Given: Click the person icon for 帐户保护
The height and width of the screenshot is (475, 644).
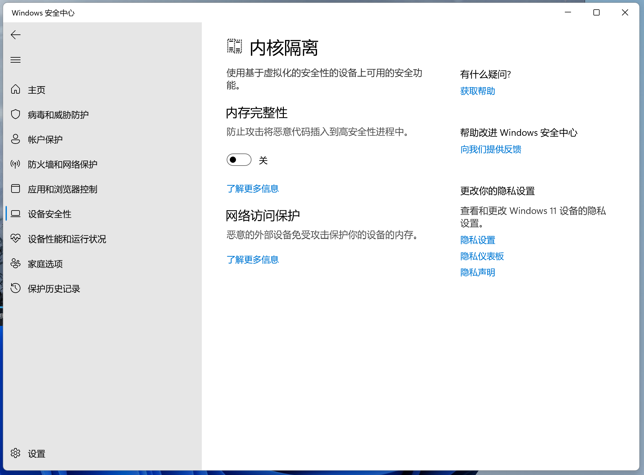Looking at the screenshot, I should click(16, 139).
